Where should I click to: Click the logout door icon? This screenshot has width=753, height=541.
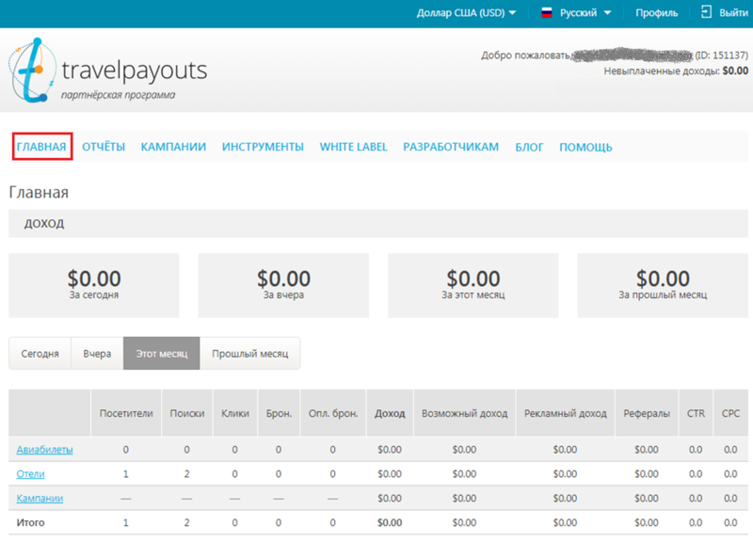point(706,13)
